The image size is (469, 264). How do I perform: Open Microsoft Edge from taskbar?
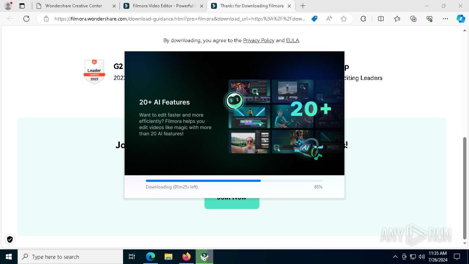tap(150, 257)
